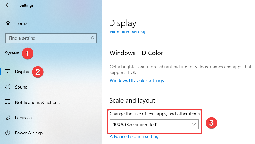
Task: Open Advanced scaling settings link
Action: click(x=135, y=137)
